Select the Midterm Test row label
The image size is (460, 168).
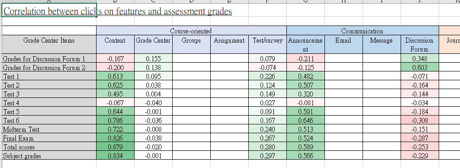pyautogui.click(x=49, y=129)
